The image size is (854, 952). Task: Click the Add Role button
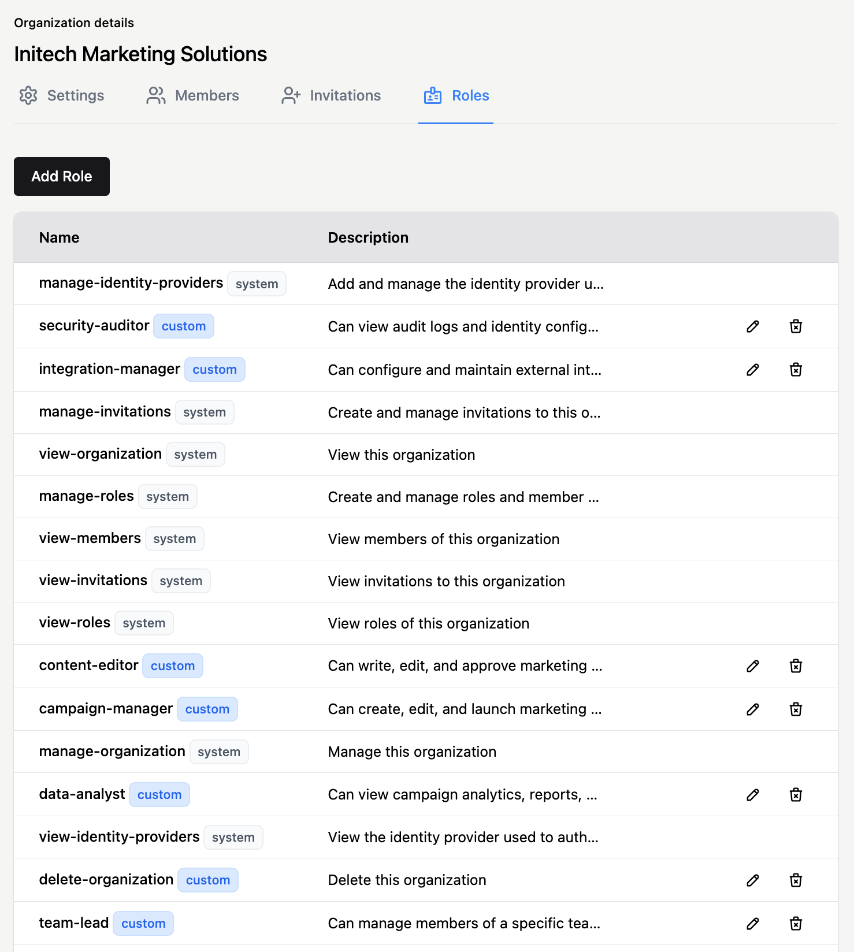[x=62, y=176]
